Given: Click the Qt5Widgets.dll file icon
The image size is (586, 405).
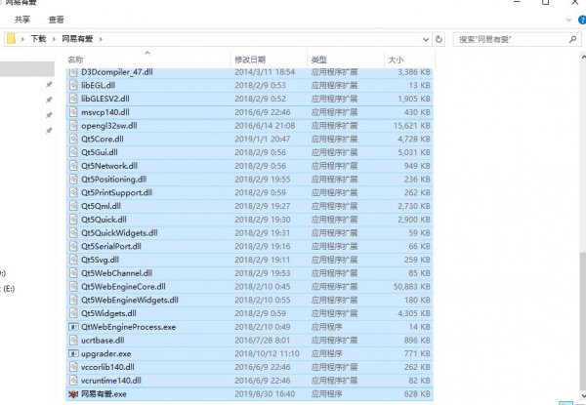Looking at the screenshot, I should coord(73,313).
